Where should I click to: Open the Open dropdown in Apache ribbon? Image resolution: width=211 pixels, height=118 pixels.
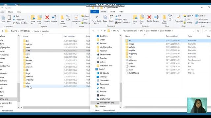86,16
